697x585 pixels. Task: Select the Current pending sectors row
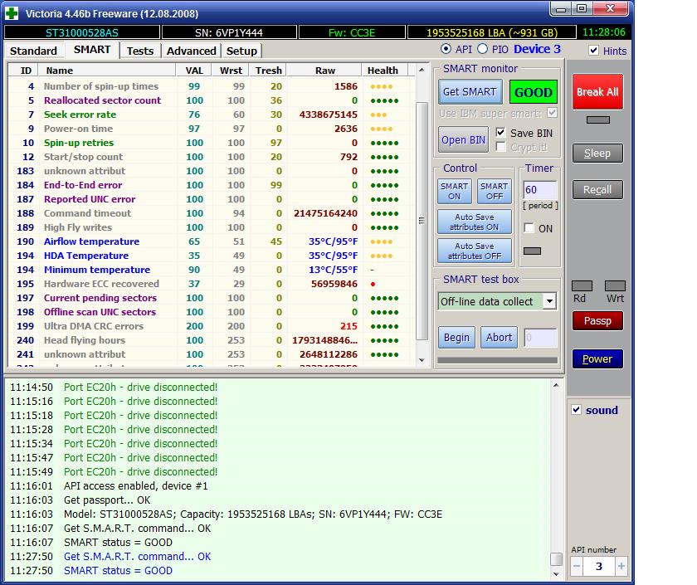212,298
